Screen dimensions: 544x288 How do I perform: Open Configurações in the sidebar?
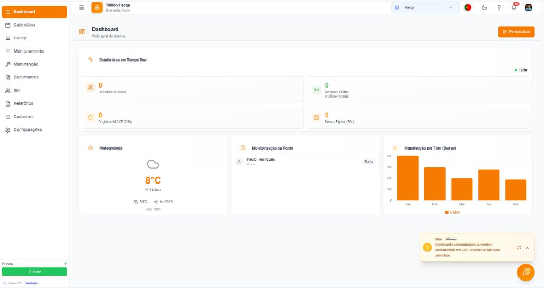(35, 129)
